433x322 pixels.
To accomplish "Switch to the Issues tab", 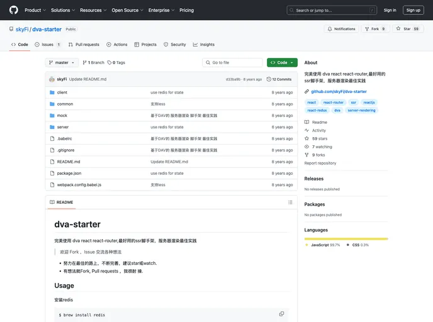I will click(48, 45).
